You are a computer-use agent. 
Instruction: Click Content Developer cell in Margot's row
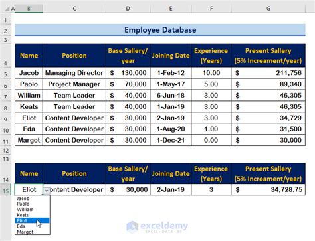(74, 140)
